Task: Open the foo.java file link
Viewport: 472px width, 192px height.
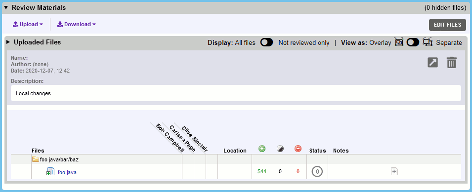Action: 67,172
